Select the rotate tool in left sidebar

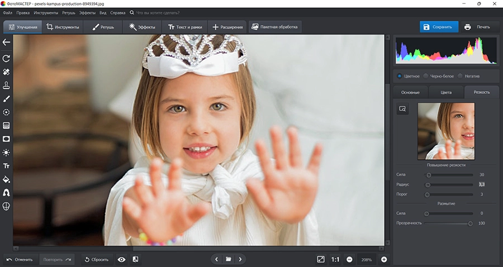(x=6, y=58)
